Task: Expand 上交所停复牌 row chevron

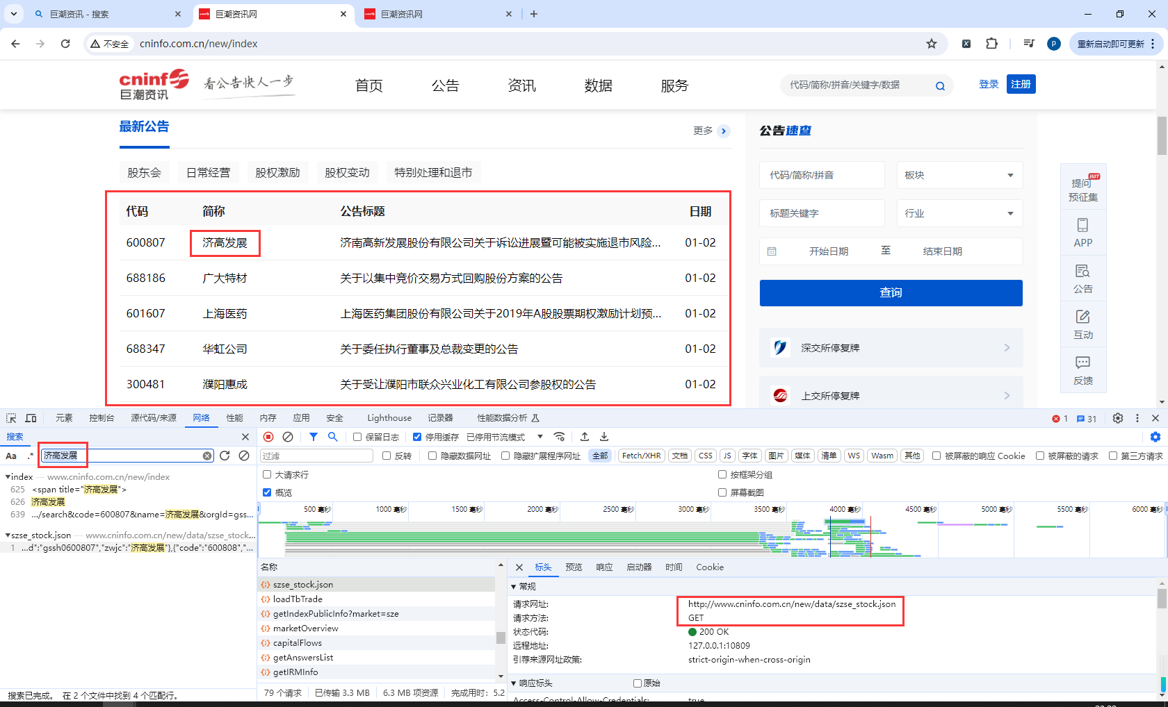Action: [1007, 396]
